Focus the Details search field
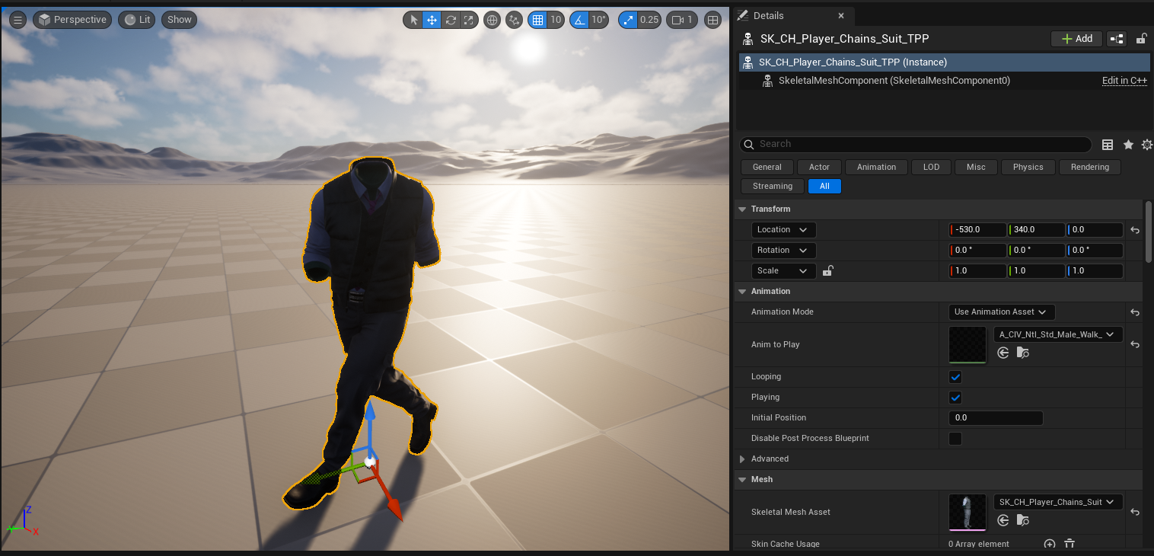The height and width of the screenshot is (556, 1154). 916,144
